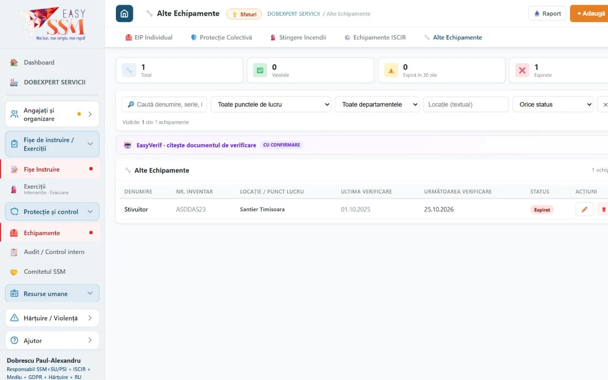
Task: Click the Raport button
Action: (547, 13)
